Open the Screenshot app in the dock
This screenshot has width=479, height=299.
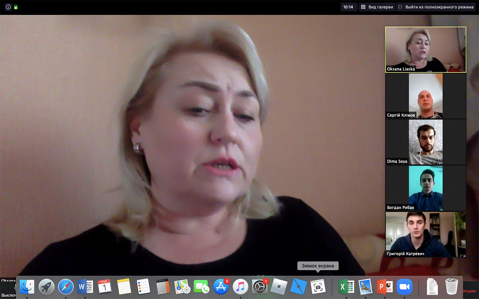pos(318,287)
